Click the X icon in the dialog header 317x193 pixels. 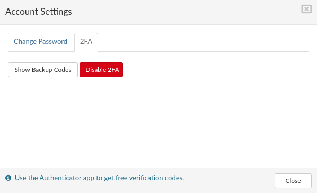pyautogui.click(x=306, y=9)
